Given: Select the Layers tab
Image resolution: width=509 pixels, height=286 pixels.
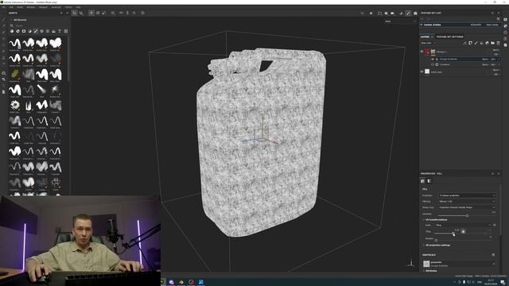Looking at the screenshot, I should tap(425, 37).
